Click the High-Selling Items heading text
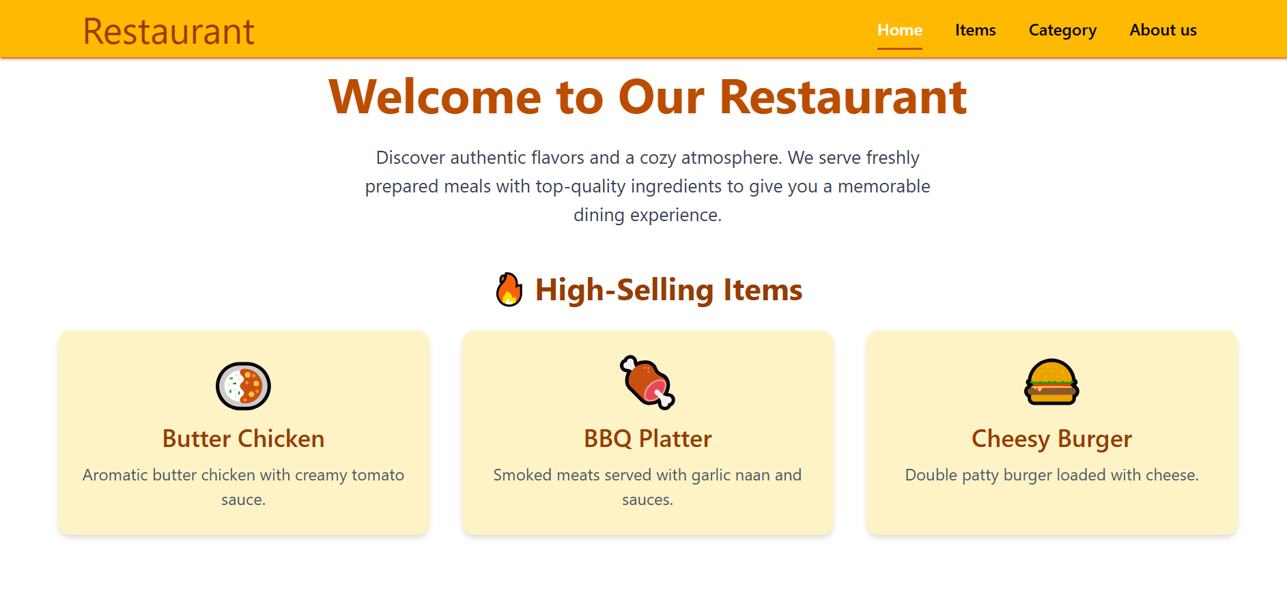Screen dimensions: 1287x591 [668, 290]
